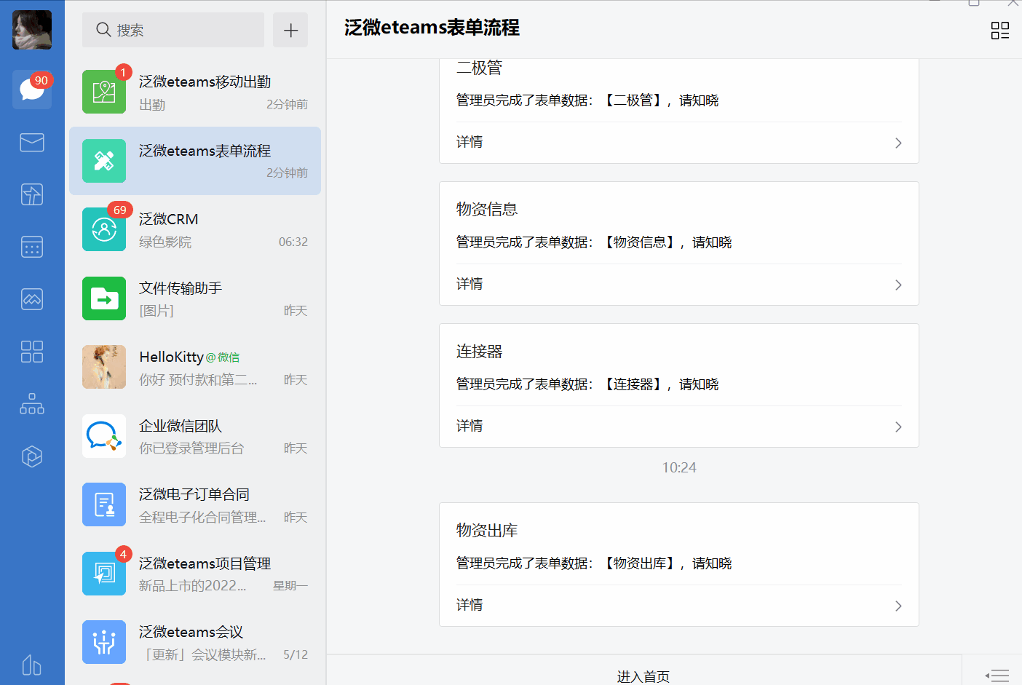Click the 进入首页 button at bottom

(643, 676)
